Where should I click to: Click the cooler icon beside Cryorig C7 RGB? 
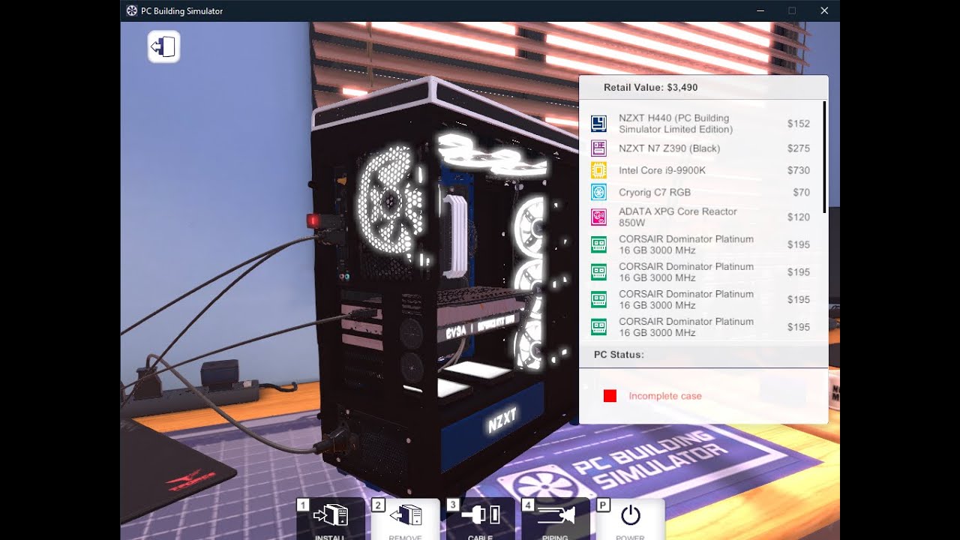[x=598, y=193]
